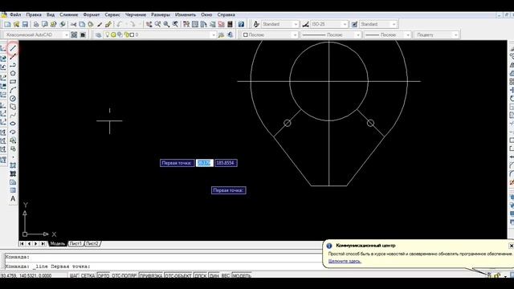Select the Circle tool
The height and width of the screenshot is (289, 514).
point(13,99)
